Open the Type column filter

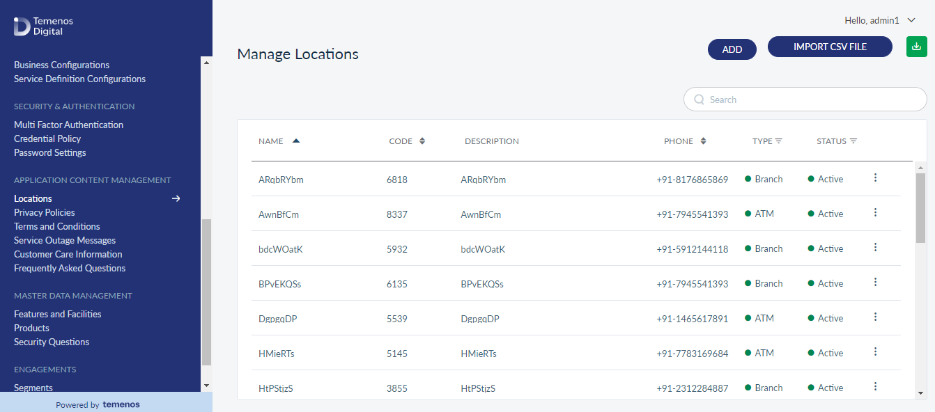point(779,141)
